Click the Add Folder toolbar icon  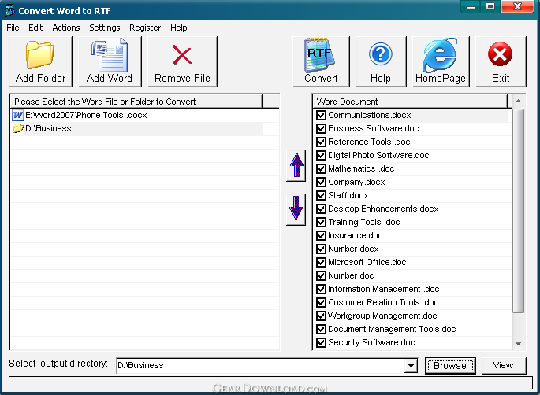click(x=40, y=55)
